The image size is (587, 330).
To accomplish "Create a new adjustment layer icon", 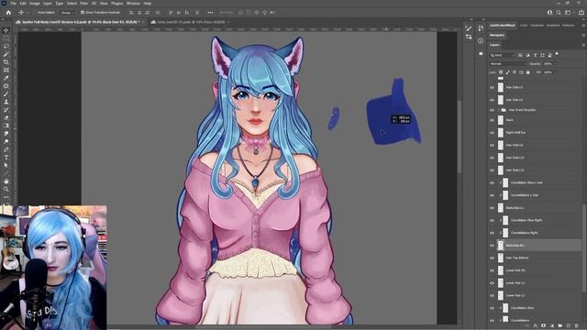I will (552, 326).
